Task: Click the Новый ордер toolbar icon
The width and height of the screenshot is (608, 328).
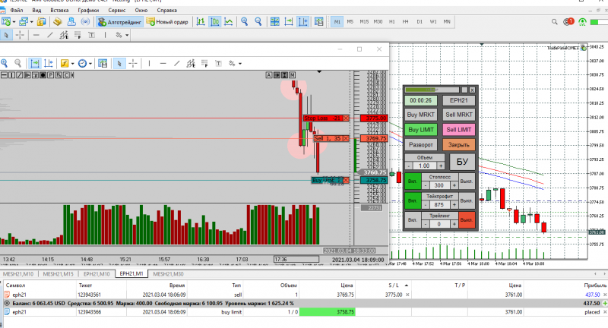Action: pos(168,23)
